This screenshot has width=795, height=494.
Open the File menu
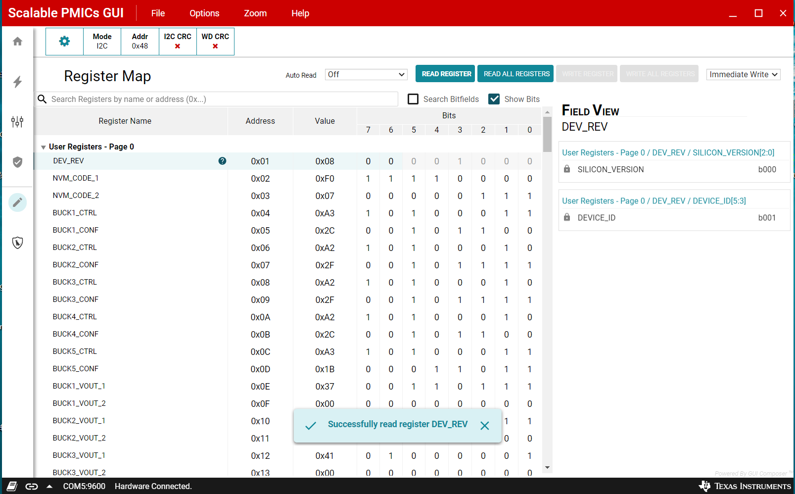[x=158, y=13]
